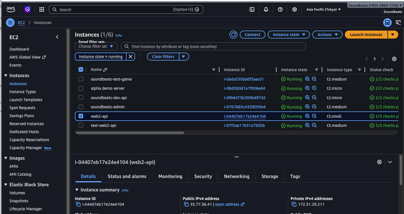The height and width of the screenshot is (214, 404).
Task: Click zoom-out icon in test-web2-api row
Action: point(314,125)
